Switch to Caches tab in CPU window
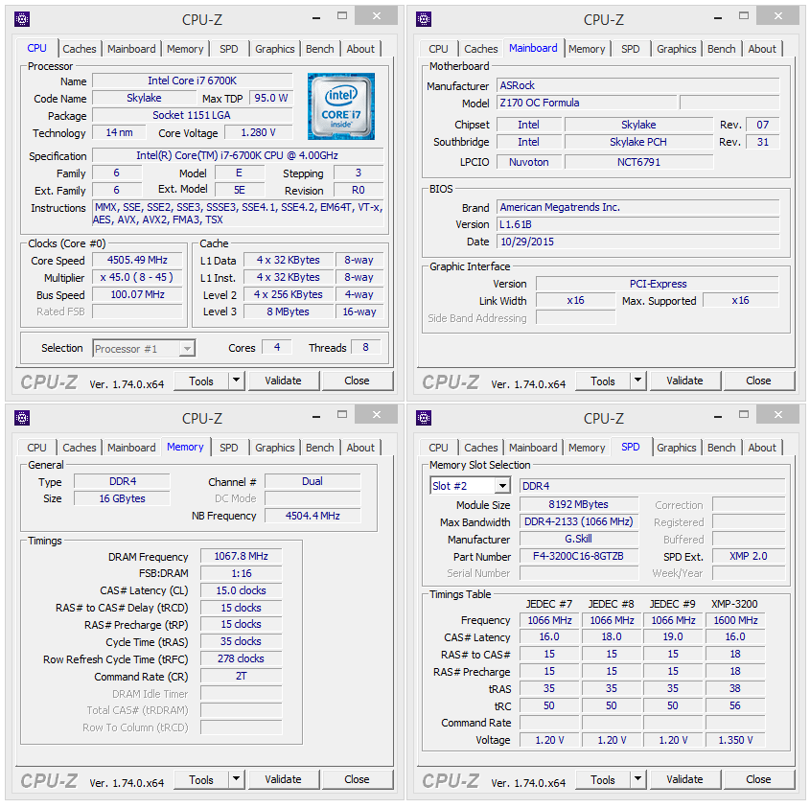 pos(79,49)
